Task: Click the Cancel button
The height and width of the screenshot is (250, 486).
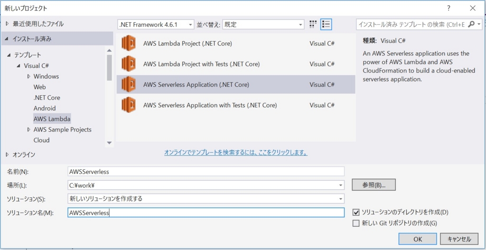Action: coord(459,239)
